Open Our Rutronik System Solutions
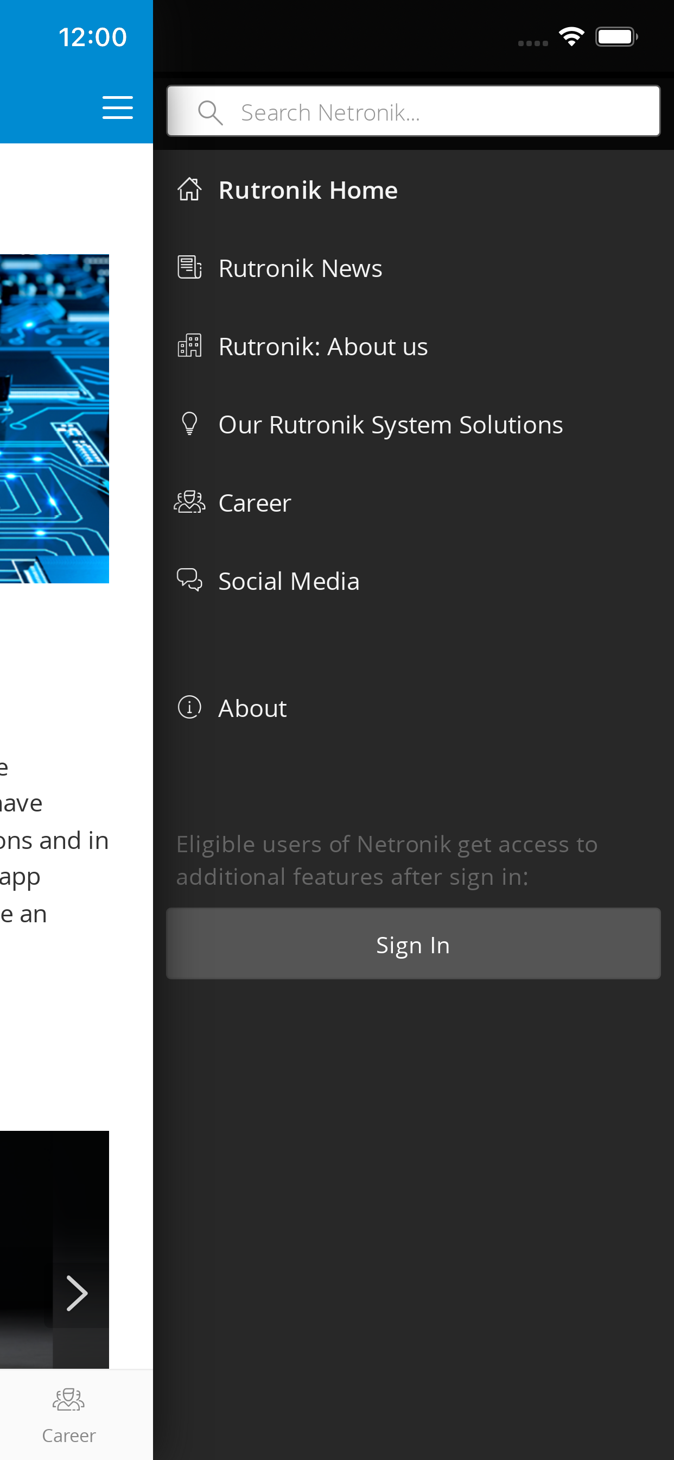 pyautogui.click(x=413, y=425)
